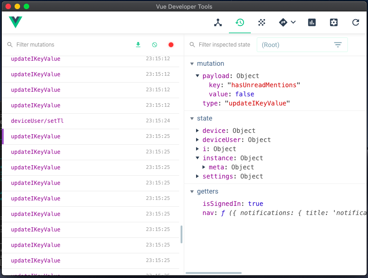
Task: Select the deviceUser/setTl mutation
Action: click(x=91, y=121)
